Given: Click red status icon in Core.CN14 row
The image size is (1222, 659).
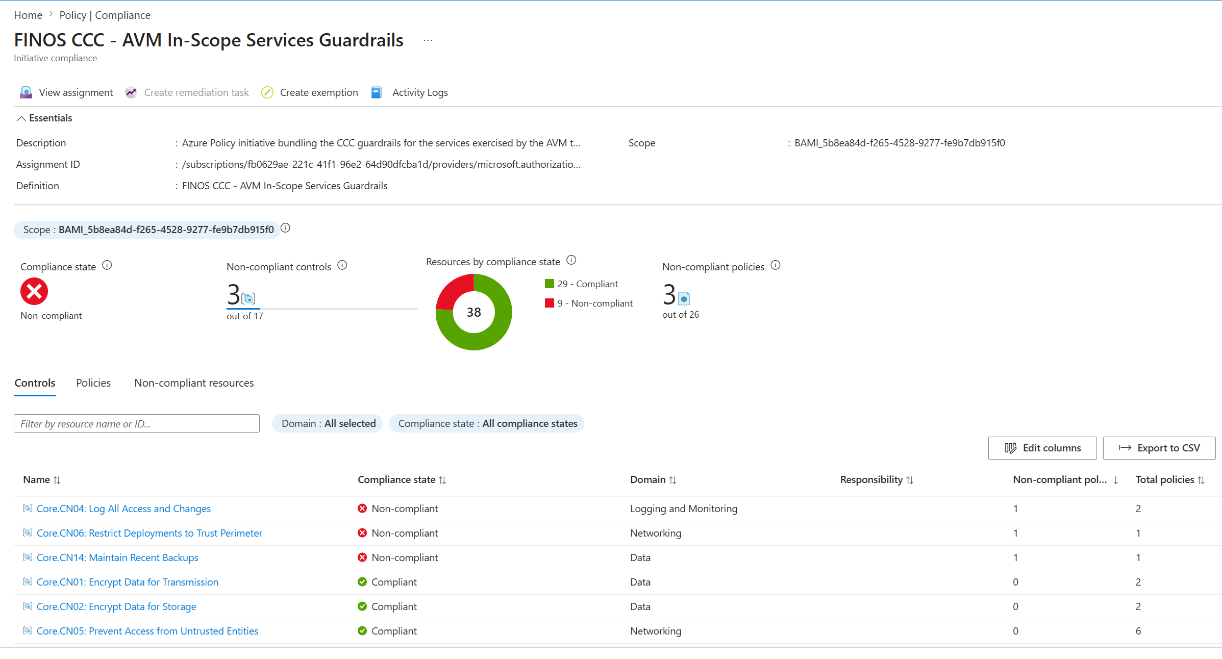Looking at the screenshot, I should point(362,557).
